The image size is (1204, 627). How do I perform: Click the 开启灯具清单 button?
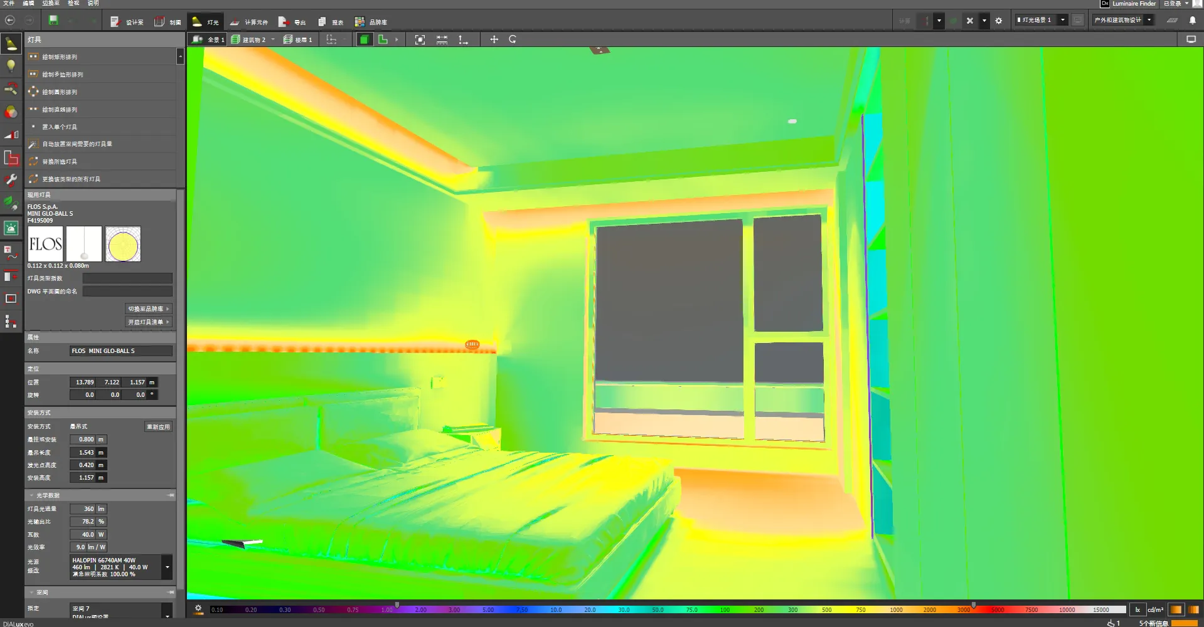click(148, 322)
